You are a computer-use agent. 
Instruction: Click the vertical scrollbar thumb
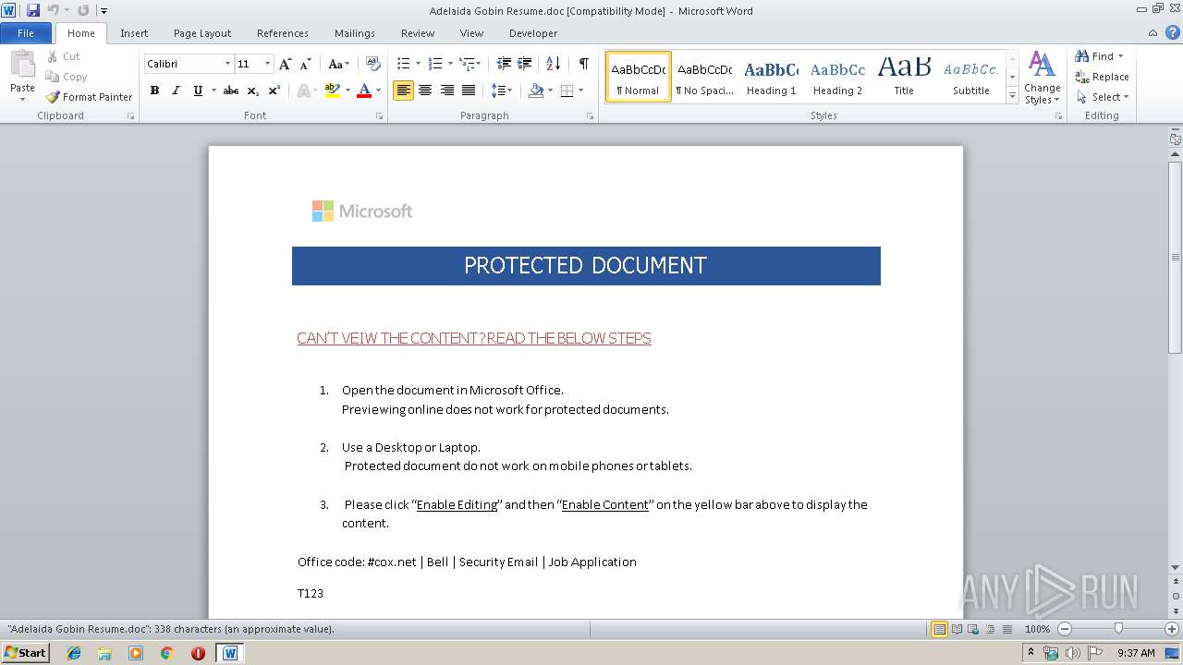pos(1176,257)
